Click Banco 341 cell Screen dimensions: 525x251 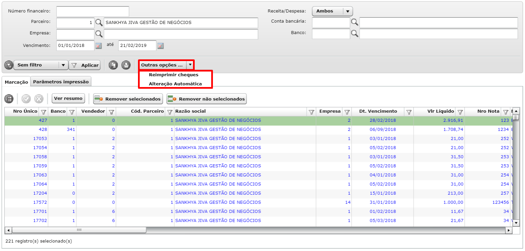coord(62,130)
